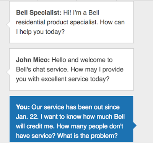
Task: Click the John Mico welcome message bubble
Action: tap(72, 69)
